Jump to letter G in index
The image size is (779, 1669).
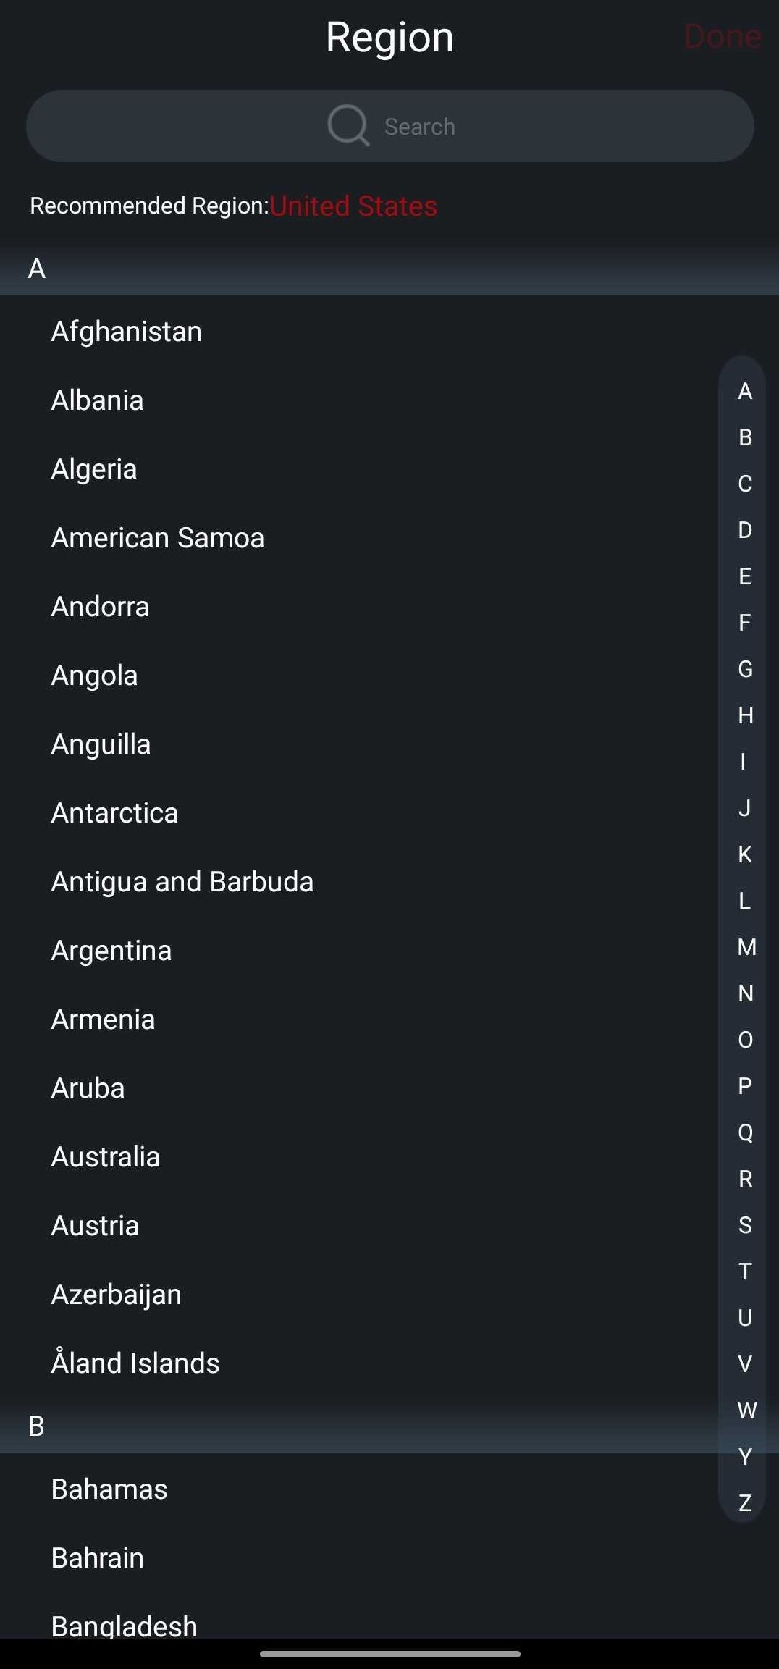coord(744,669)
